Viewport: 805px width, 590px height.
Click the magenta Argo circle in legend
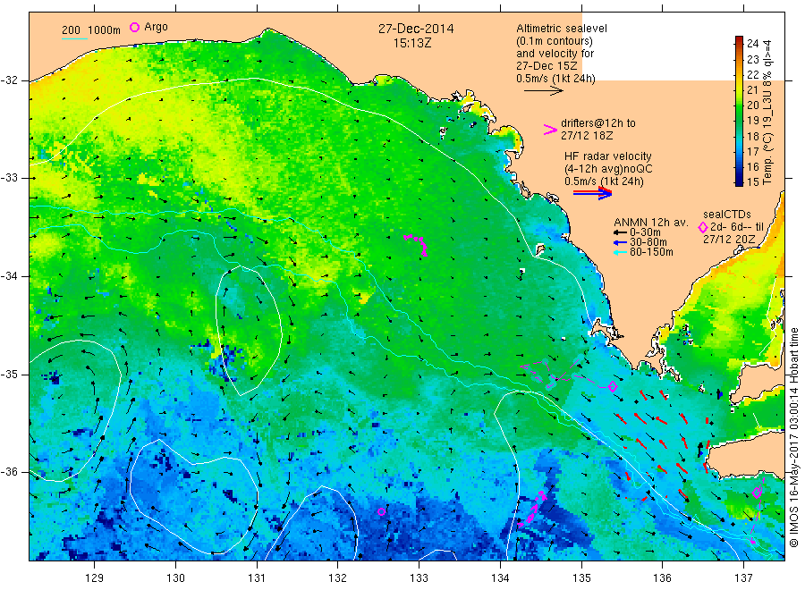click(x=134, y=27)
